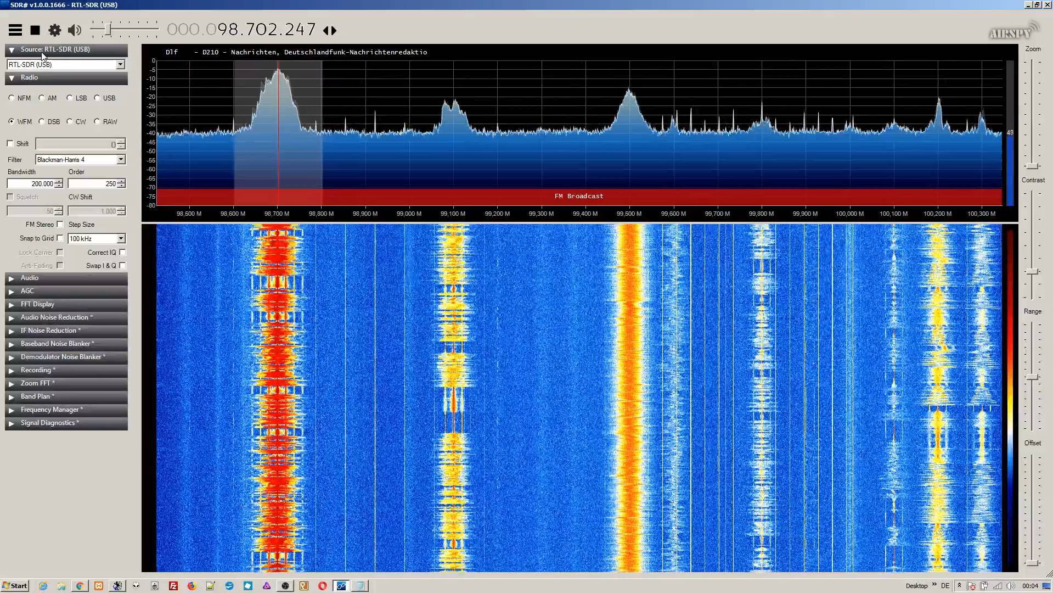1053x593 pixels.
Task: Open device configuration via the gear icon
Action: pos(55,30)
